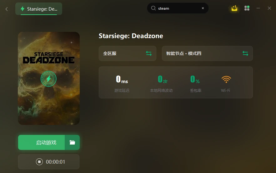Open the yellow +1 gift box icon
Viewport: 276px width, 173px height.
(x=234, y=8)
